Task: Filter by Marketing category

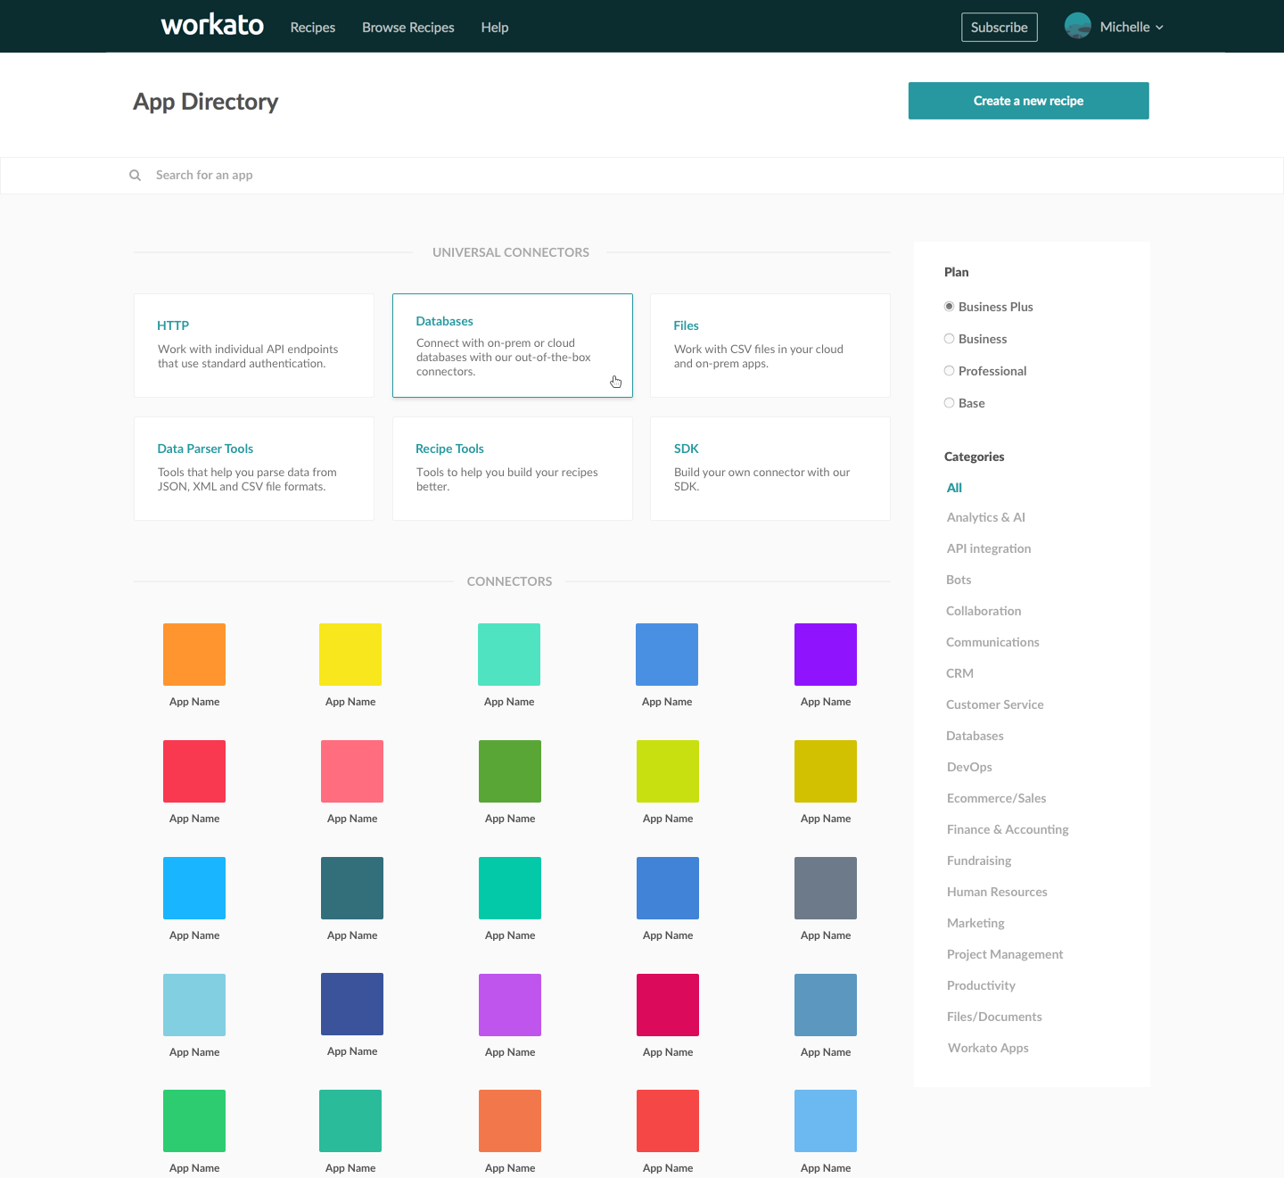Action: pos(975,923)
